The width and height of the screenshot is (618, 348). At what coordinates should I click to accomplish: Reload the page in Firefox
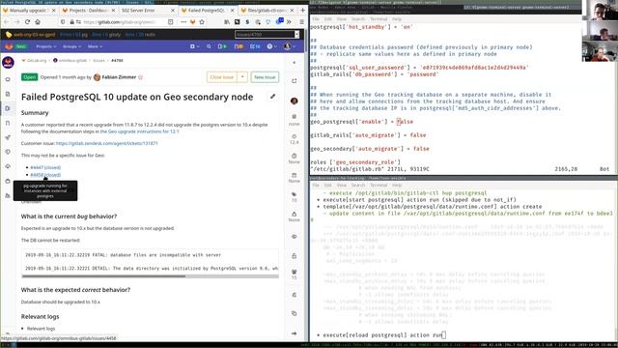pos(27,22)
